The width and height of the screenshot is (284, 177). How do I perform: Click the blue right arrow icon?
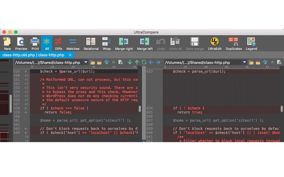click(x=158, y=62)
